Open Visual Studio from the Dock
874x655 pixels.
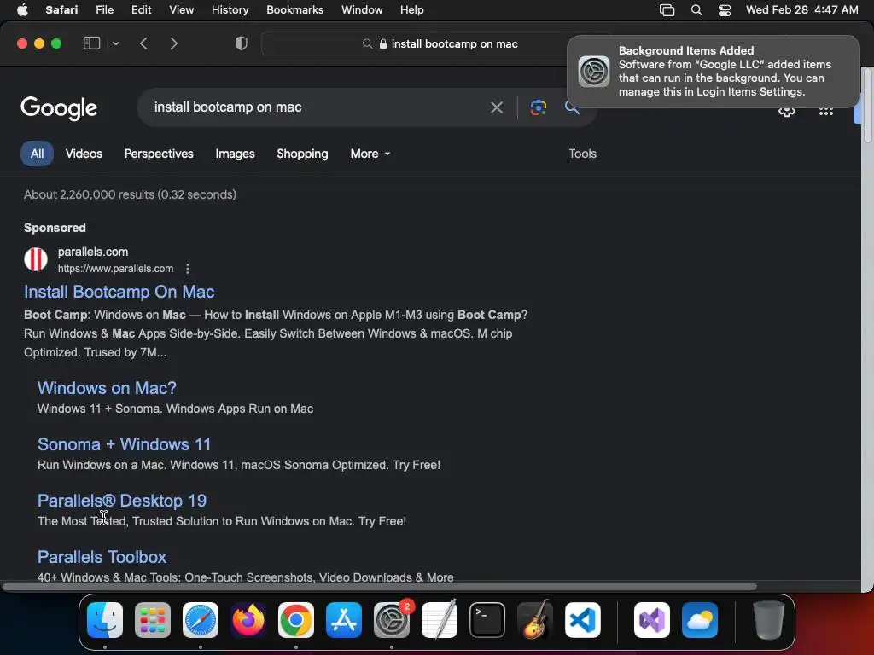[652, 620]
